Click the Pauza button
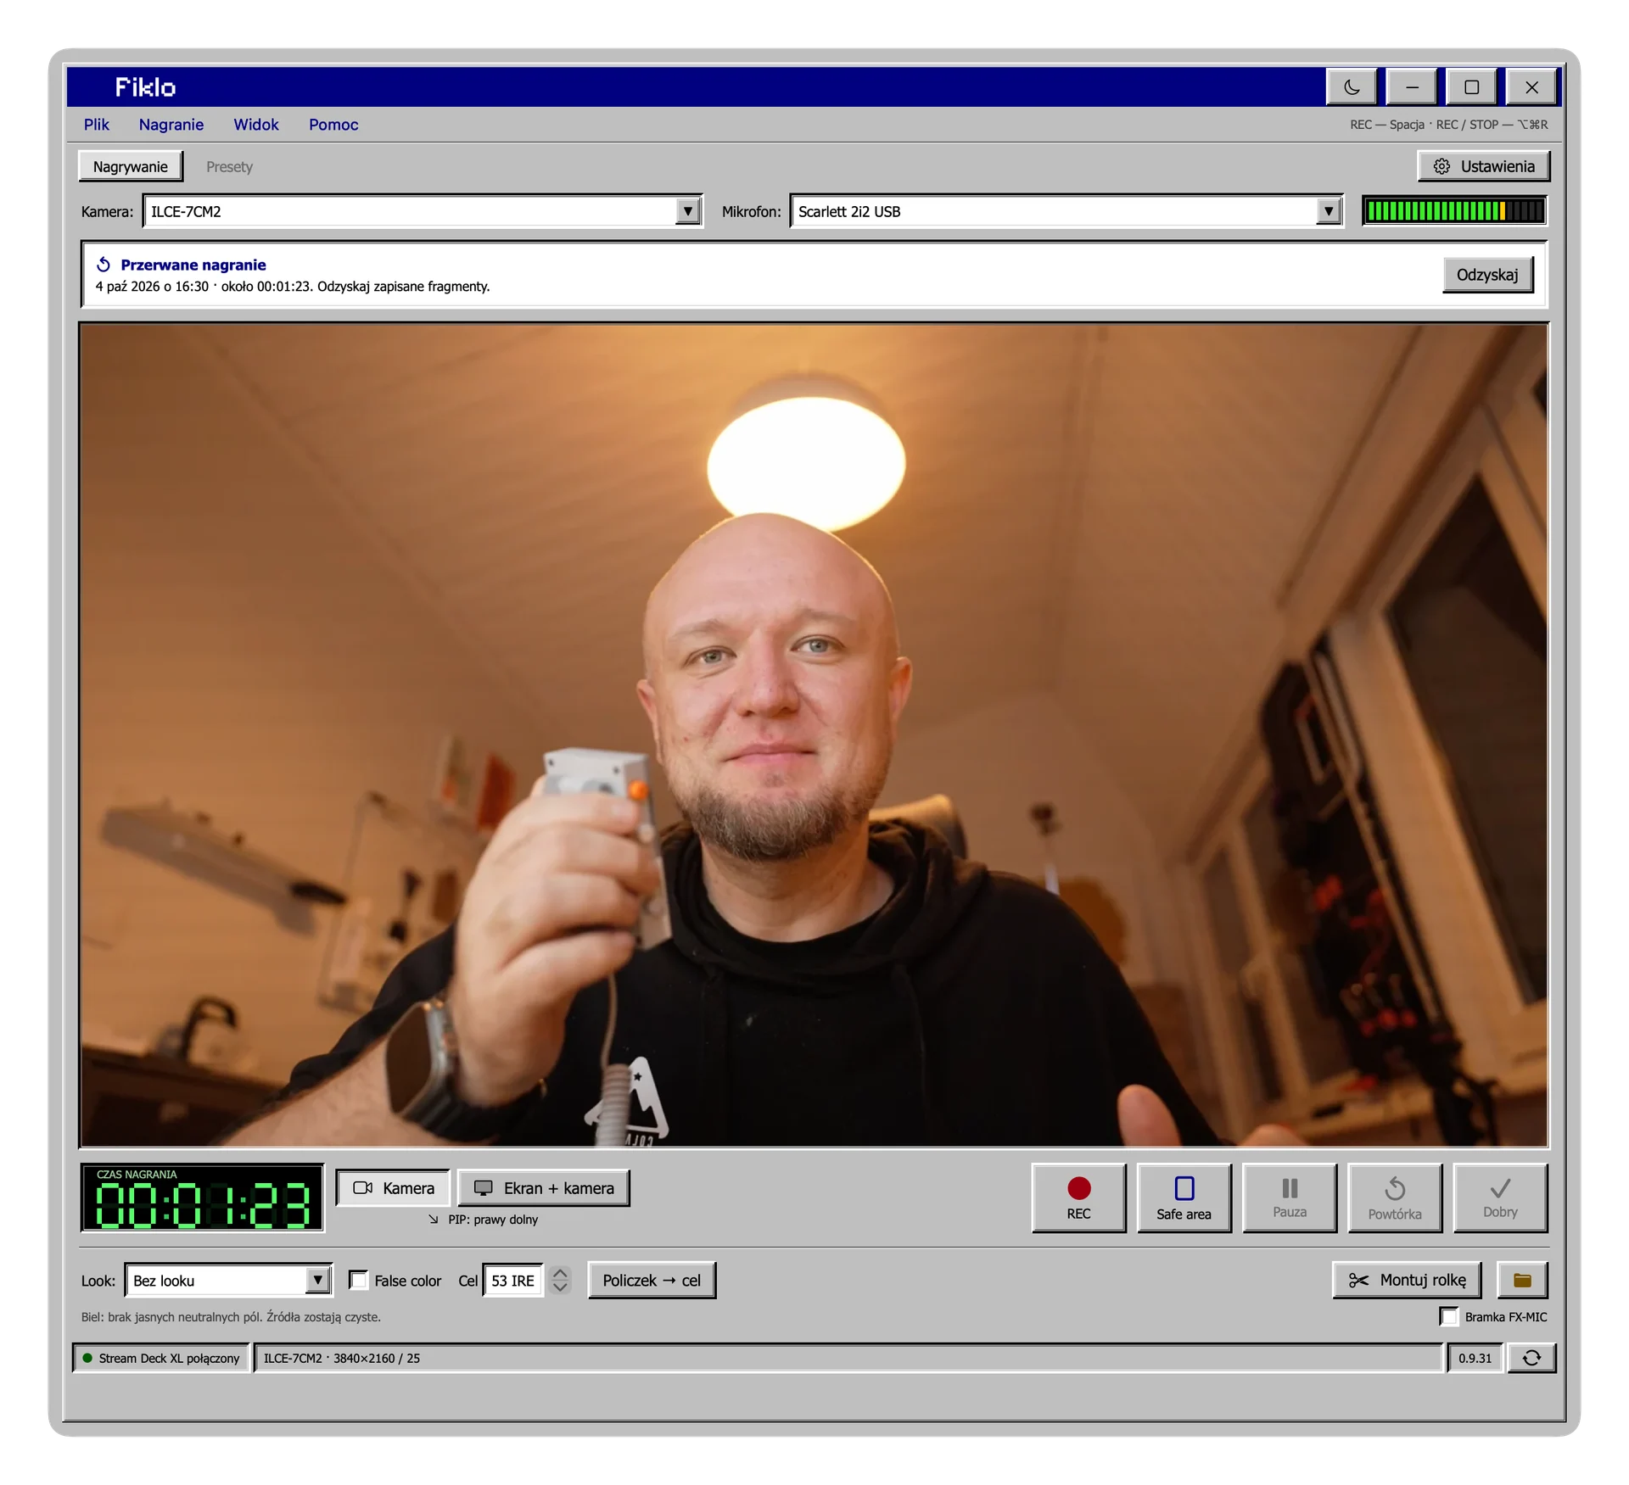The height and width of the screenshot is (1485, 1629). [1289, 1197]
